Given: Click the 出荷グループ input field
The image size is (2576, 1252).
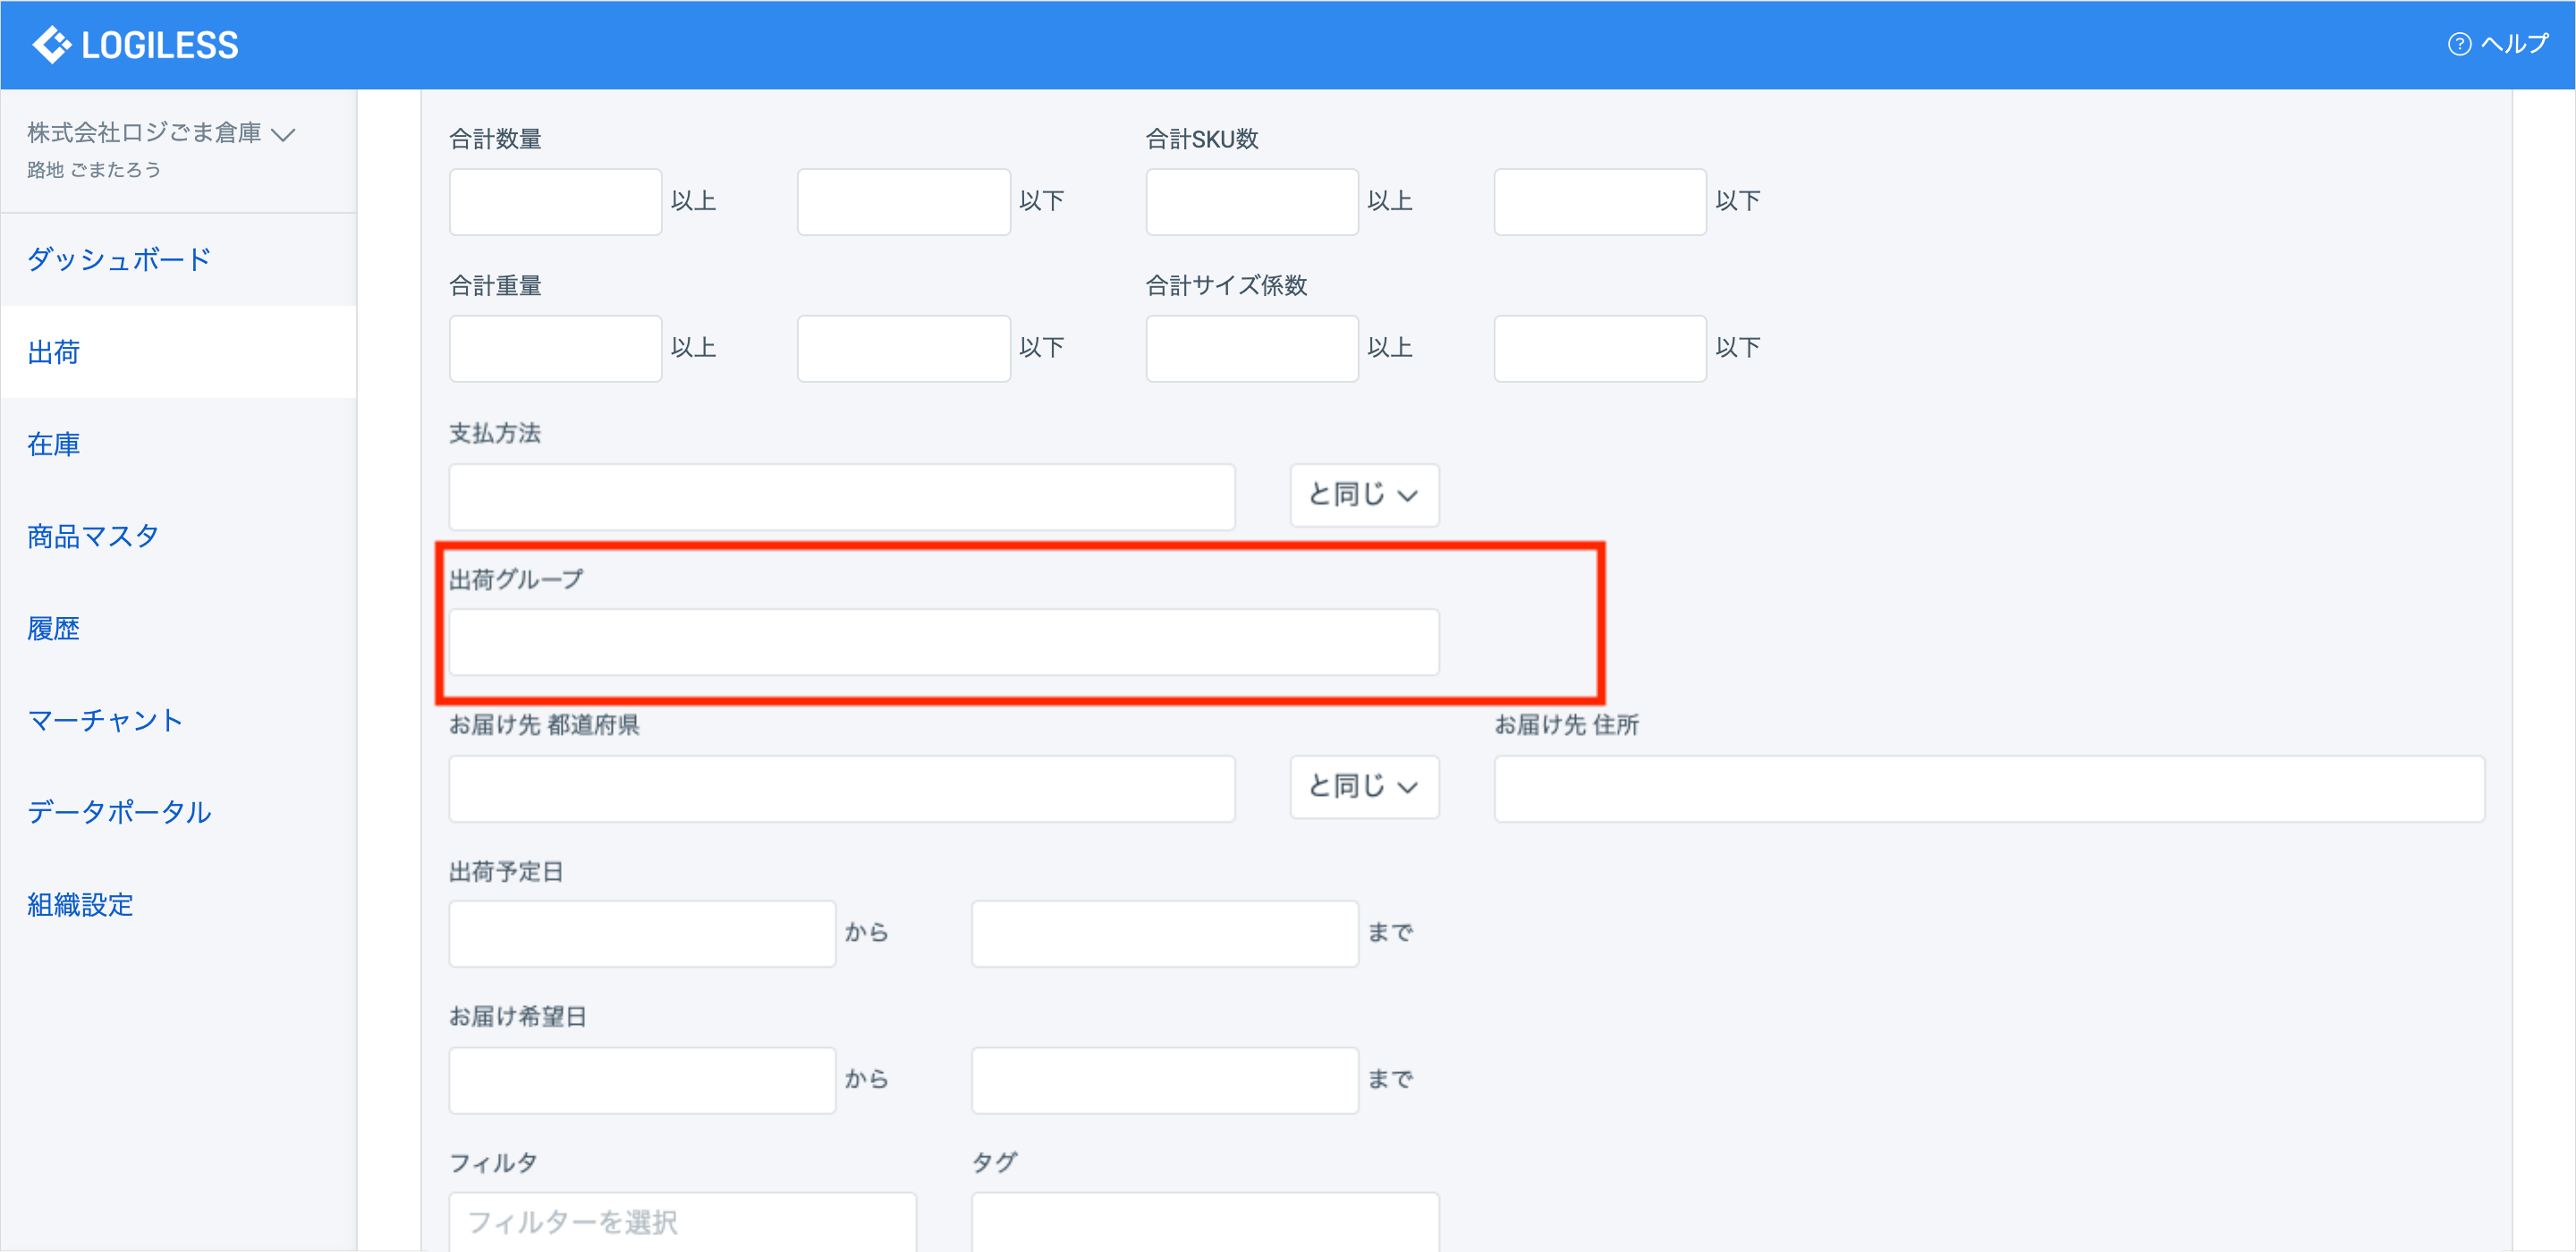Looking at the screenshot, I should point(943,642).
